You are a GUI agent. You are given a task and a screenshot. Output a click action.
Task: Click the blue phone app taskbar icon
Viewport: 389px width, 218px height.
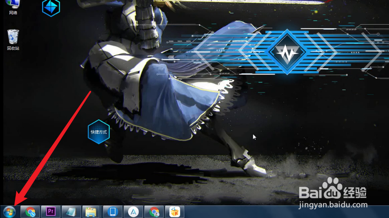tap(113, 212)
